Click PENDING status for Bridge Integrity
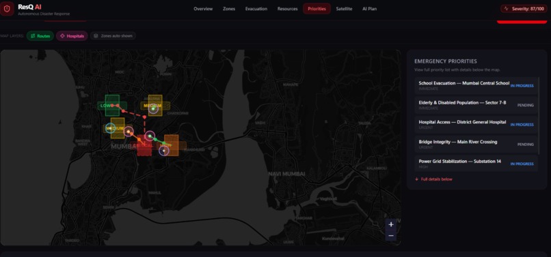The height and width of the screenshot is (257, 551). point(525,145)
